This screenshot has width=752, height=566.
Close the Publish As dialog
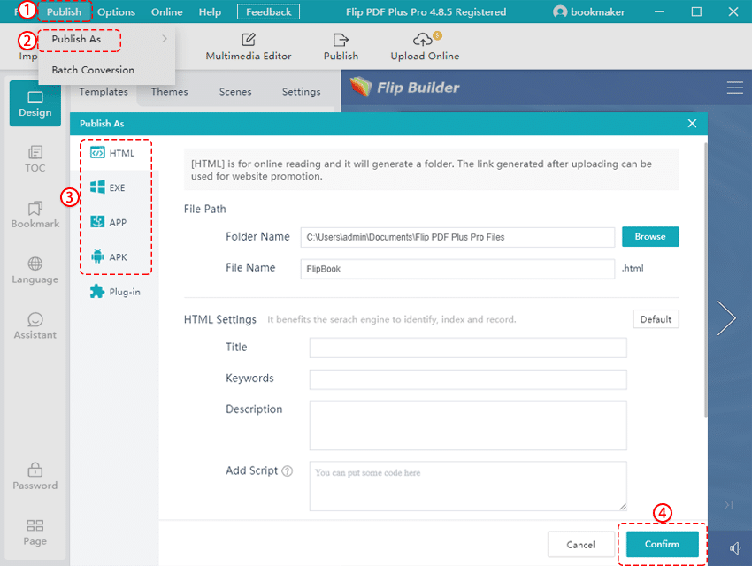pyautogui.click(x=692, y=123)
